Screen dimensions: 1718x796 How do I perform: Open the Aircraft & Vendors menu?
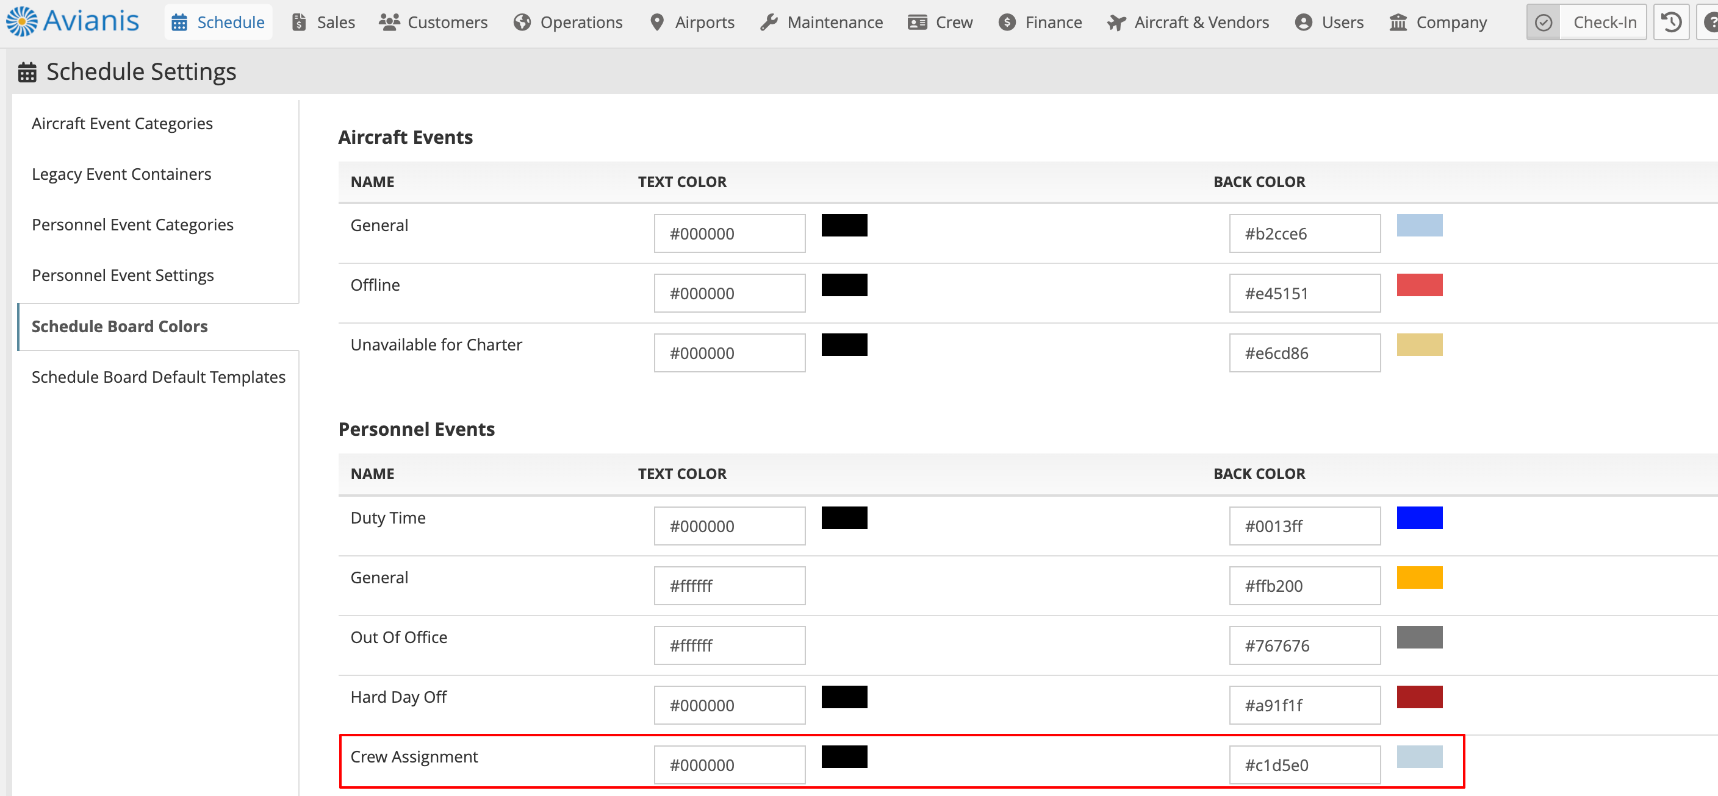click(1188, 22)
